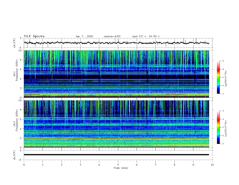Click the "ch.1(V)" axis label
The image size is (239, 185).
(x=14, y=43)
